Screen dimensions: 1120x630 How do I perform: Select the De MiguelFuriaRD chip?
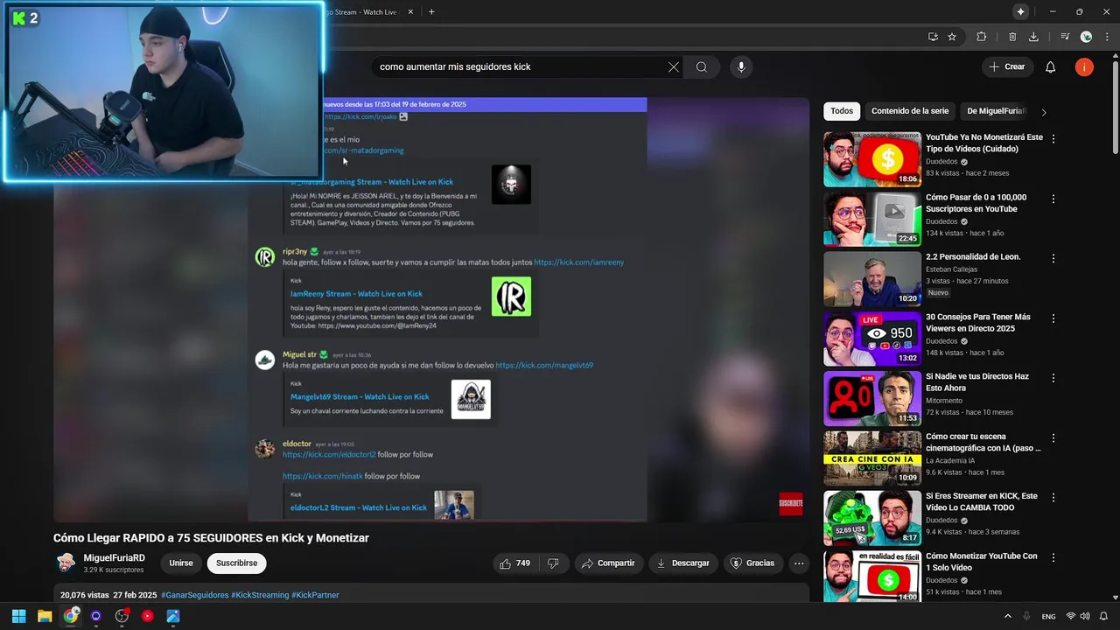[996, 111]
